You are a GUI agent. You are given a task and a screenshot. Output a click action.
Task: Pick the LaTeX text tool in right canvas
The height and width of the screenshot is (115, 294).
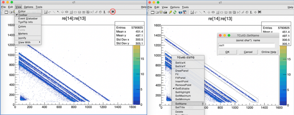coord(251,12)
